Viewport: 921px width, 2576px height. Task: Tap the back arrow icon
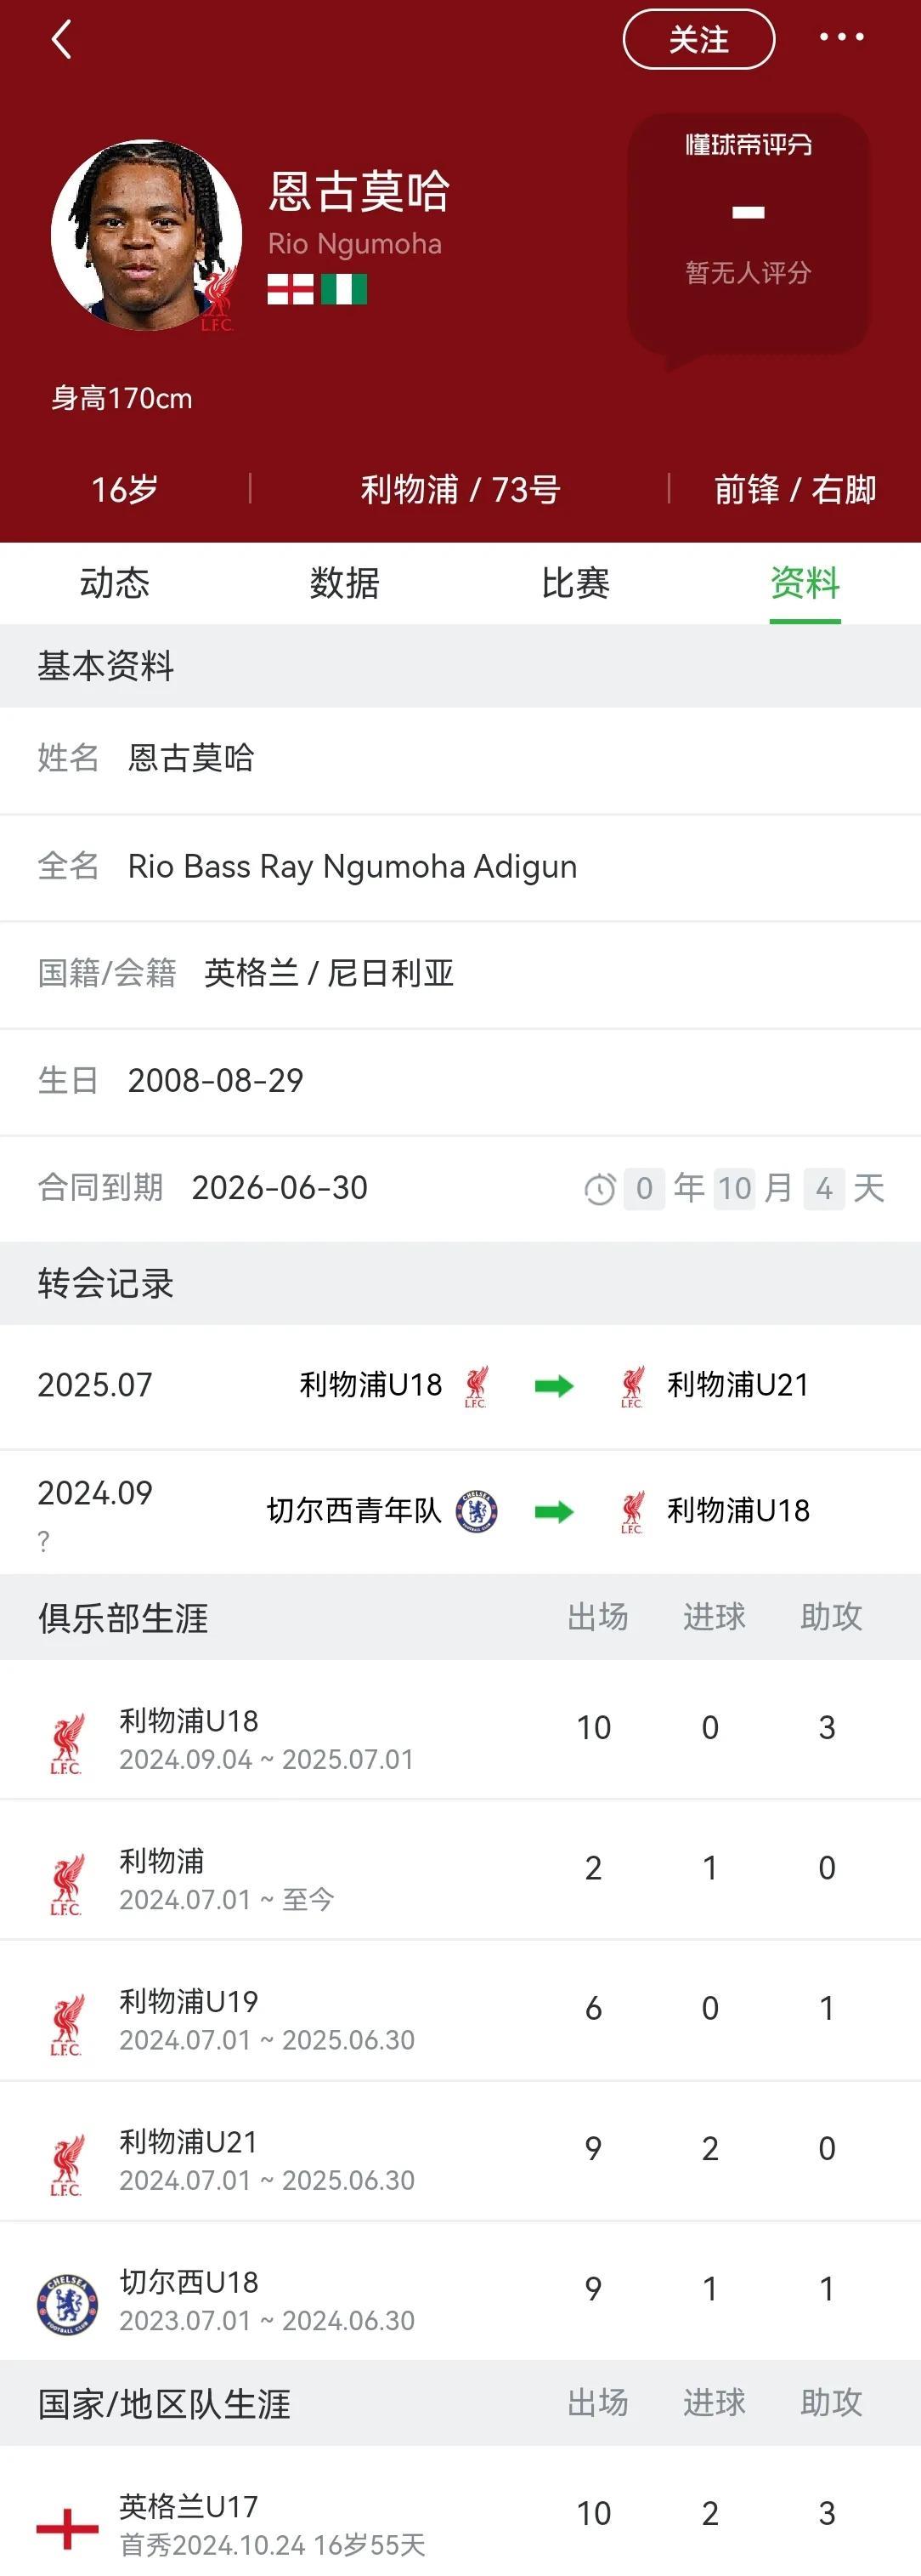coord(62,40)
